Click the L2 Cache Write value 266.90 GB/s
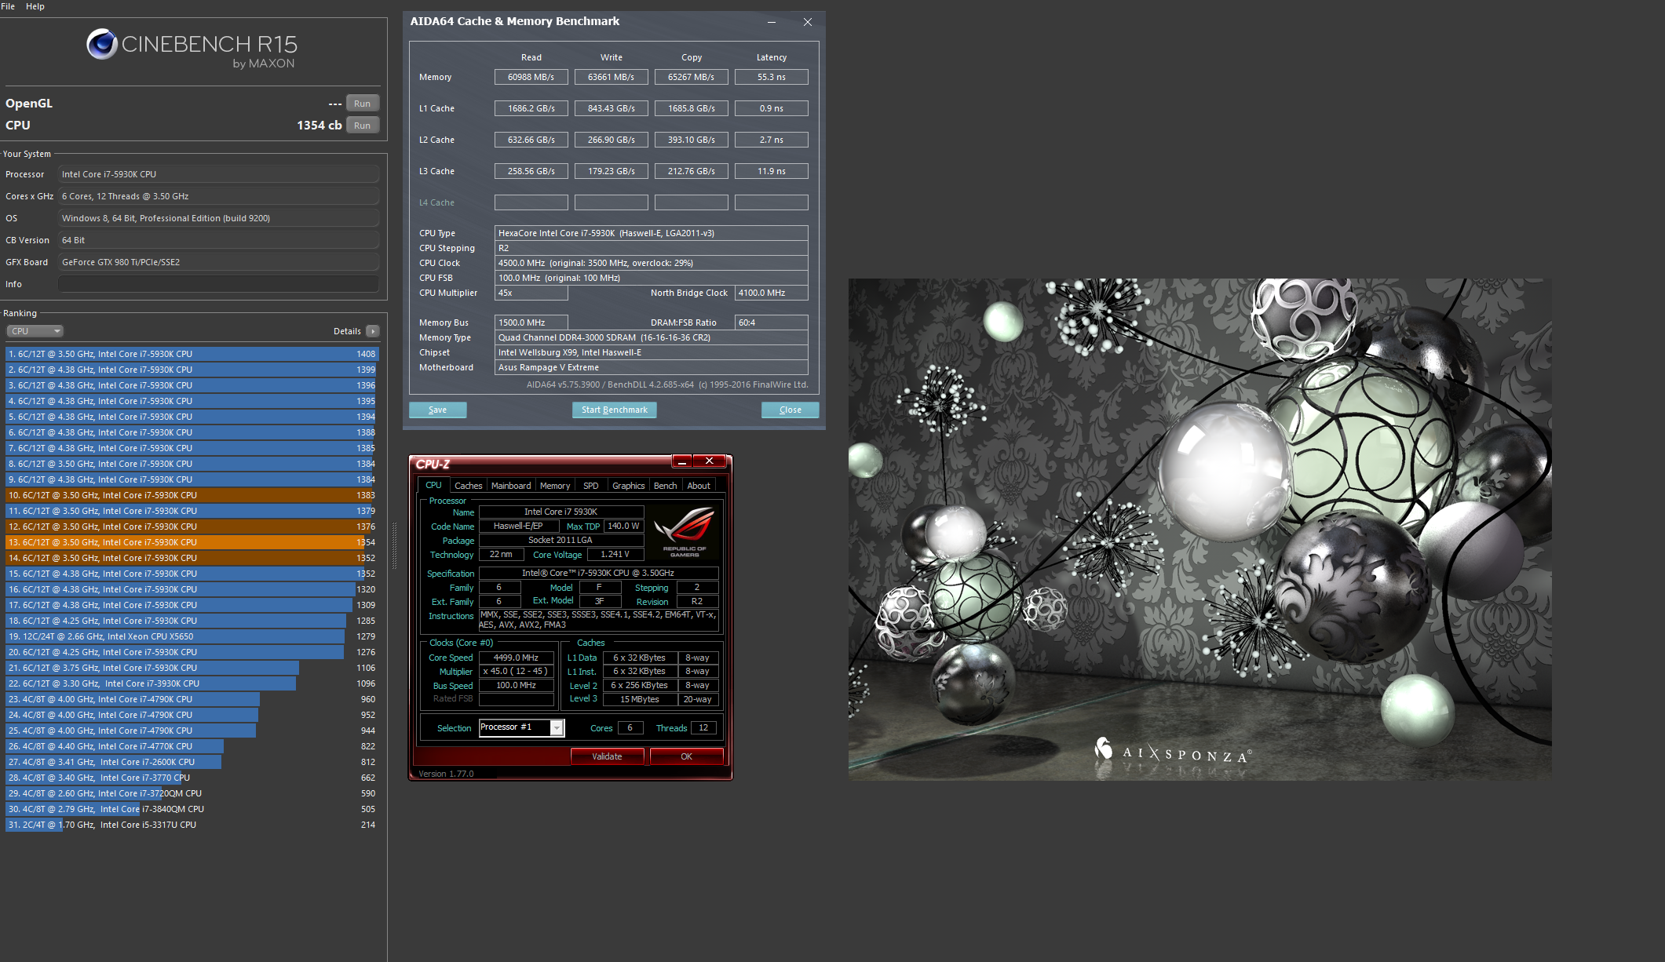This screenshot has width=1665, height=962. (612, 140)
